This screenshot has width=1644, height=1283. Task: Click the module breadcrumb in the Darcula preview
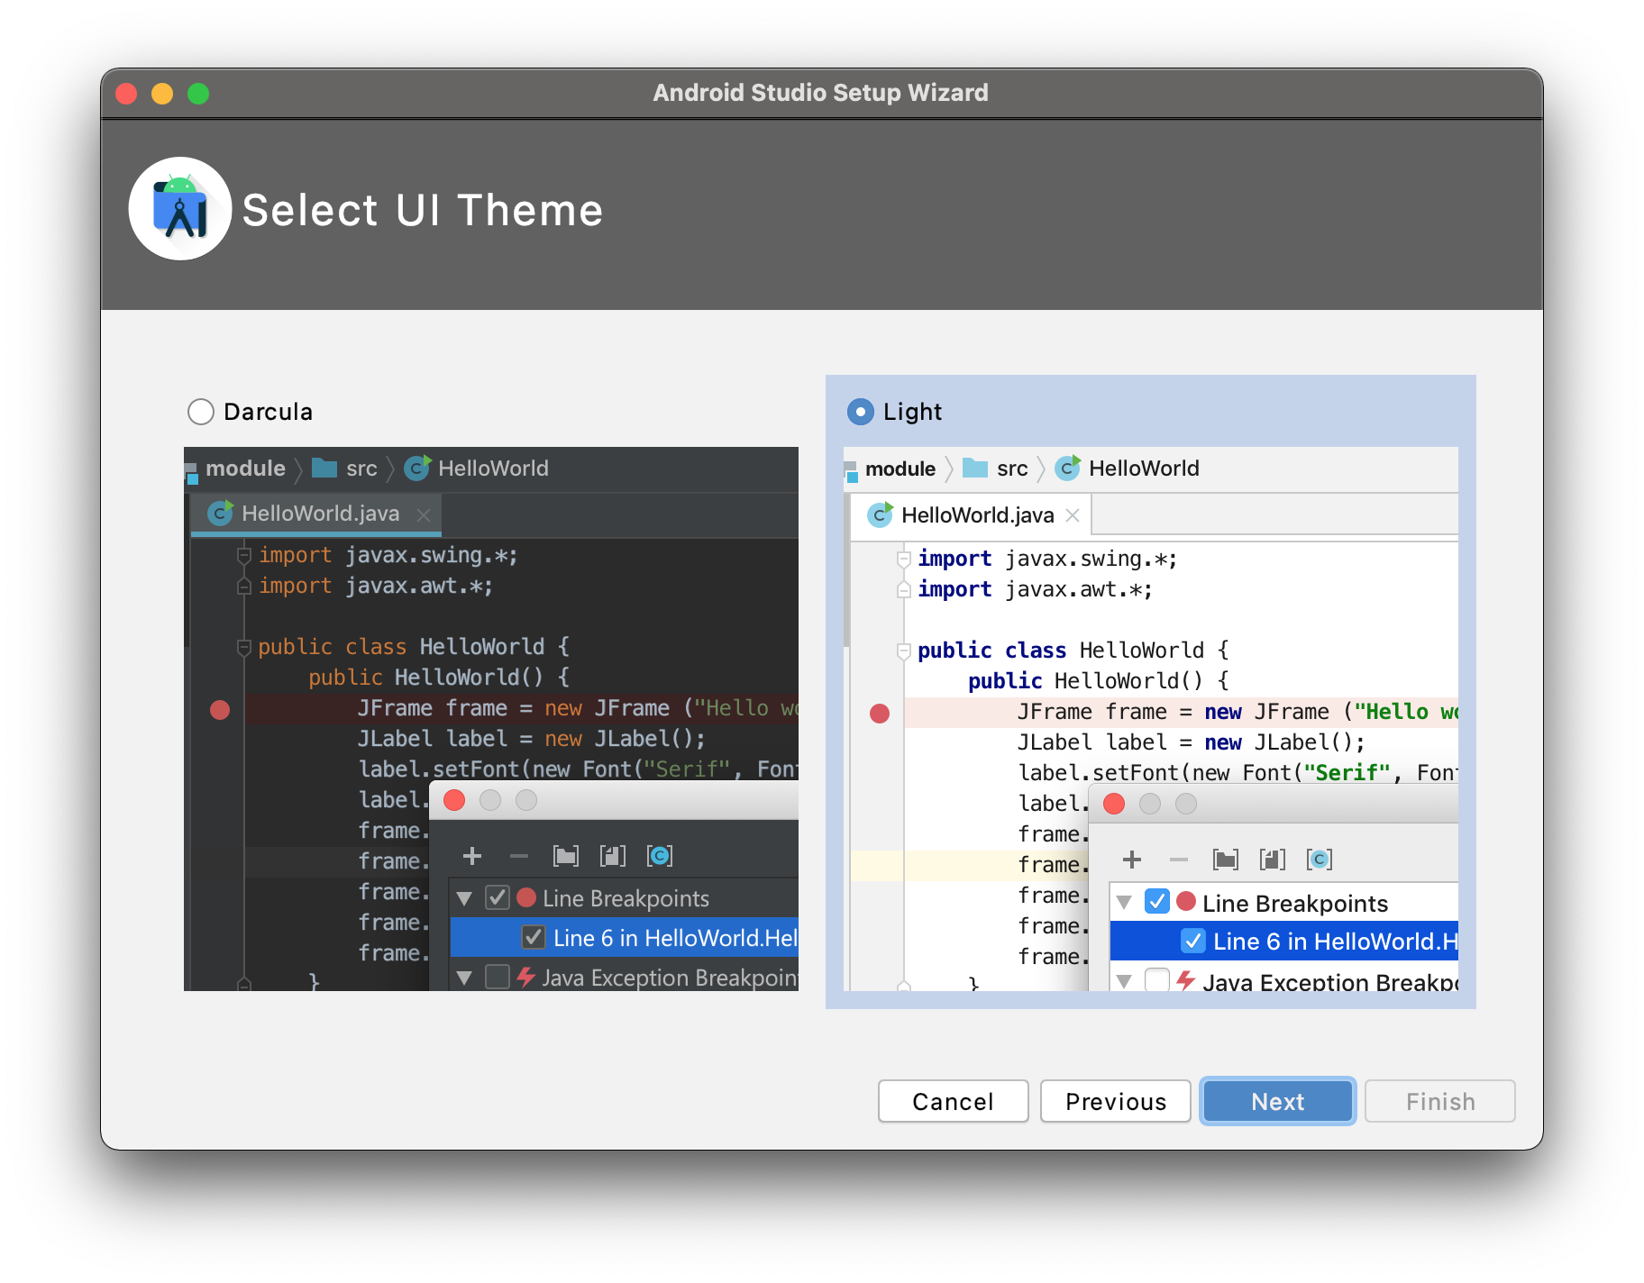[245, 468]
